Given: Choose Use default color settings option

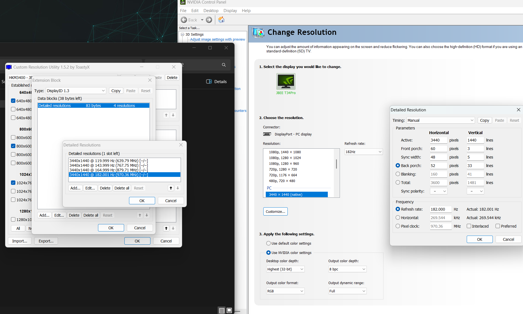Looking at the screenshot, I should pos(269,244).
